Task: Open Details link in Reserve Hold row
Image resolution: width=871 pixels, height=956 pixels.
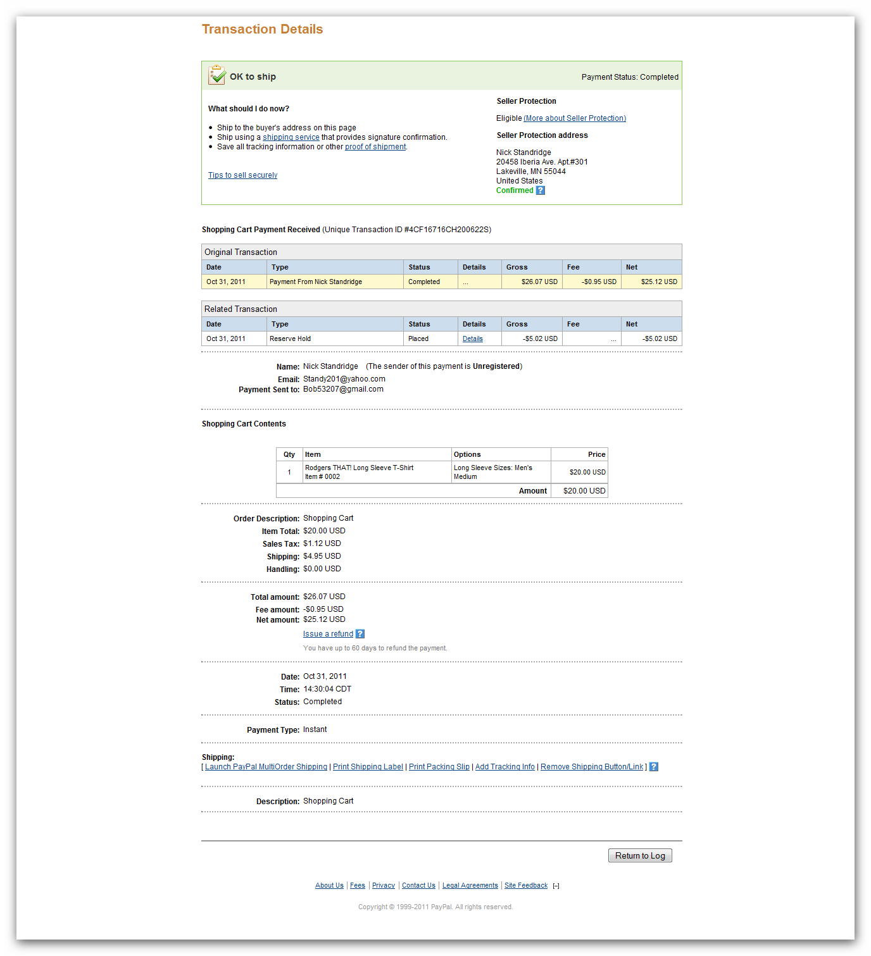Action: [473, 339]
